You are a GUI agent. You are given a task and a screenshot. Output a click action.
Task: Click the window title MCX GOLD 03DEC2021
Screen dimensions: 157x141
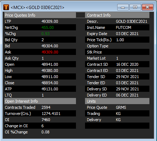(38, 8)
